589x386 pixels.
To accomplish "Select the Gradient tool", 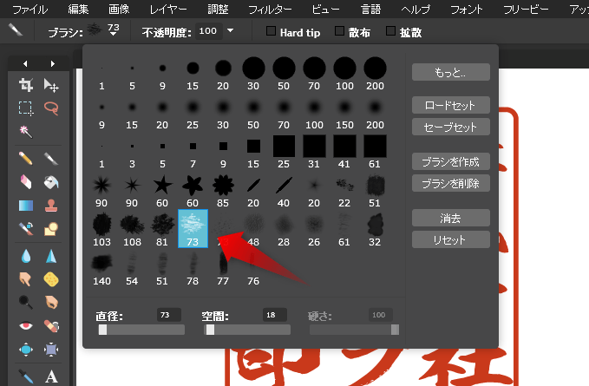I will 26,206.
